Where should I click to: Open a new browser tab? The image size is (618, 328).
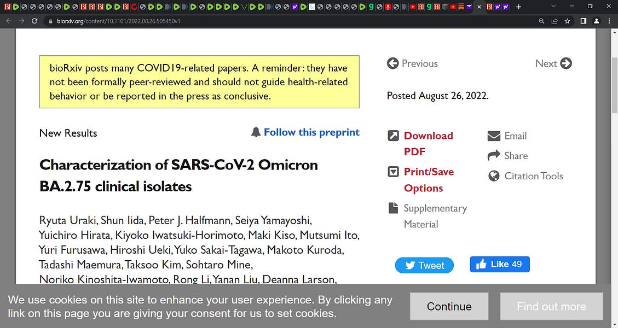519,7
